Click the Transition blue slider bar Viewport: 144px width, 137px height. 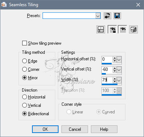pos(112,95)
